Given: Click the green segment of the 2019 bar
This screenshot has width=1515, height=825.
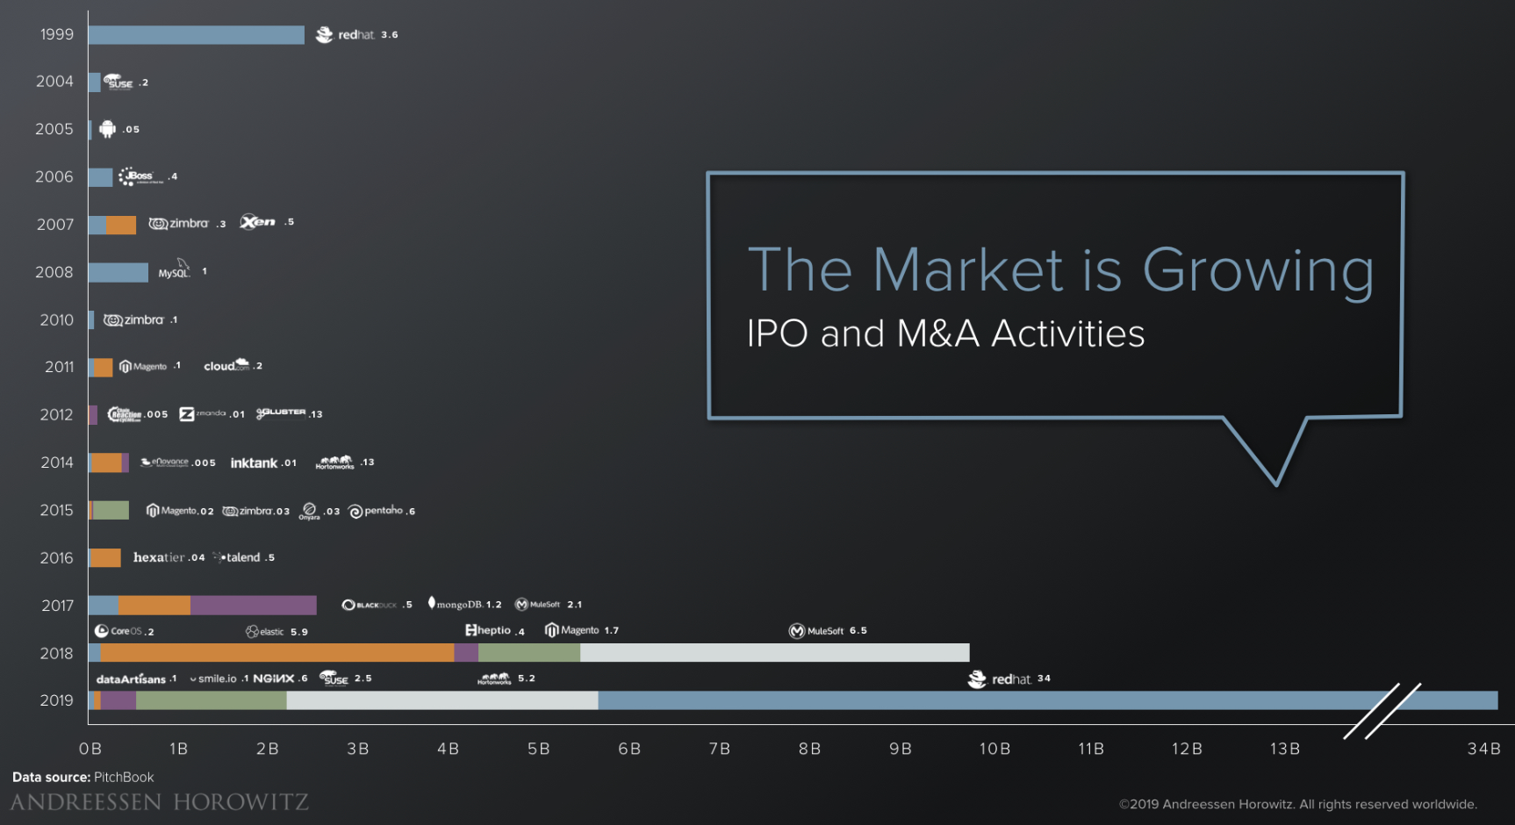Looking at the screenshot, I should [212, 700].
